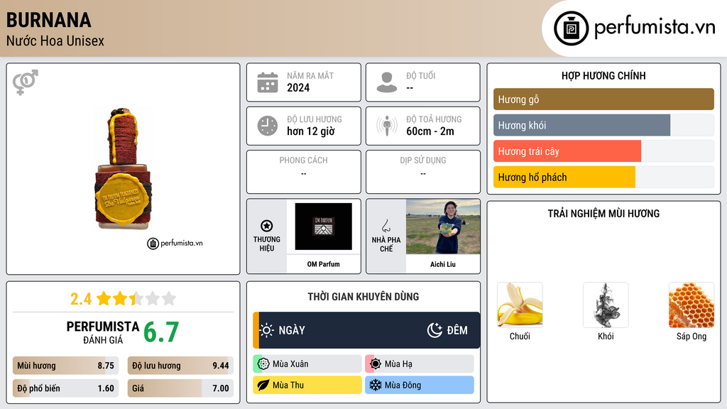
Task: Click the Độ lưu hương 9.44 score bar
Action: point(180,366)
